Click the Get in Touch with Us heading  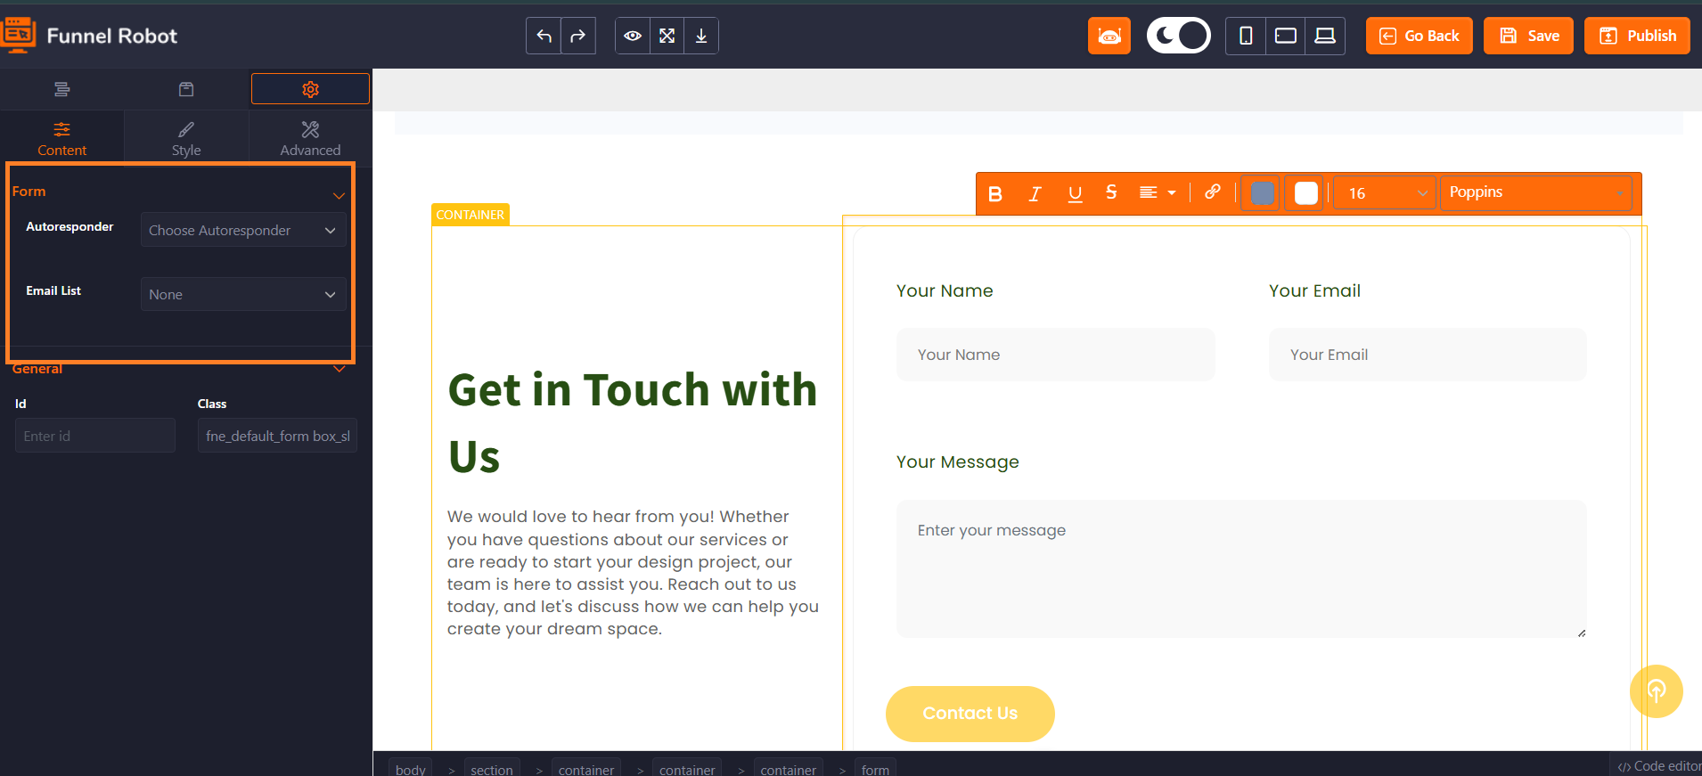pos(633,423)
